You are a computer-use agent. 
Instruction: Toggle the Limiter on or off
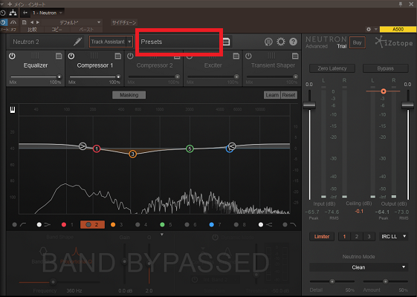click(x=322, y=236)
